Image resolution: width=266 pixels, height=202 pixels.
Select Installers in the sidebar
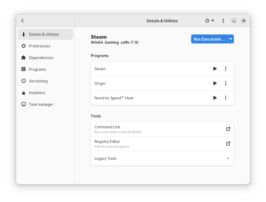point(37,93)
